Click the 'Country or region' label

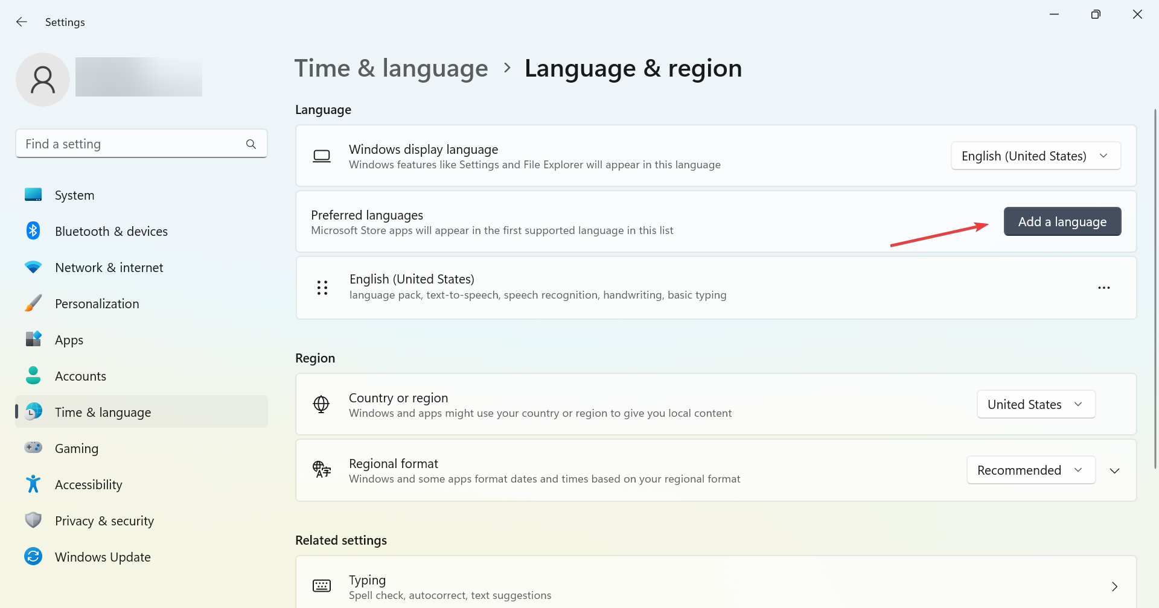tap(398, 397)
